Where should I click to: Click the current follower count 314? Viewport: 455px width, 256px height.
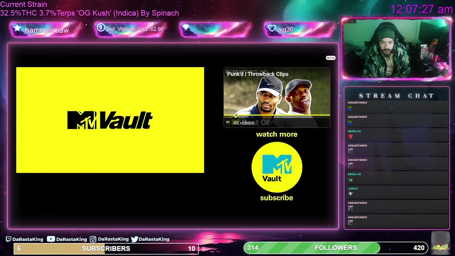click(253, 248)
